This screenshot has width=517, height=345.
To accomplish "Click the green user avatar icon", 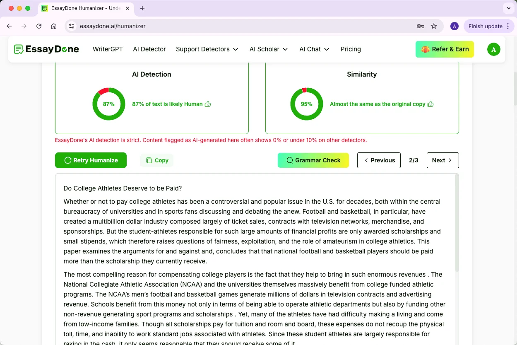I will click(493, 49).
